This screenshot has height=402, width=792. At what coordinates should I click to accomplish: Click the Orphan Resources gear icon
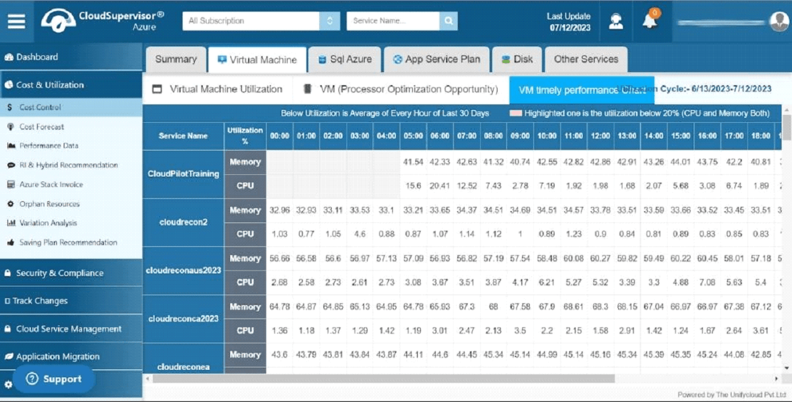[11, 204]
